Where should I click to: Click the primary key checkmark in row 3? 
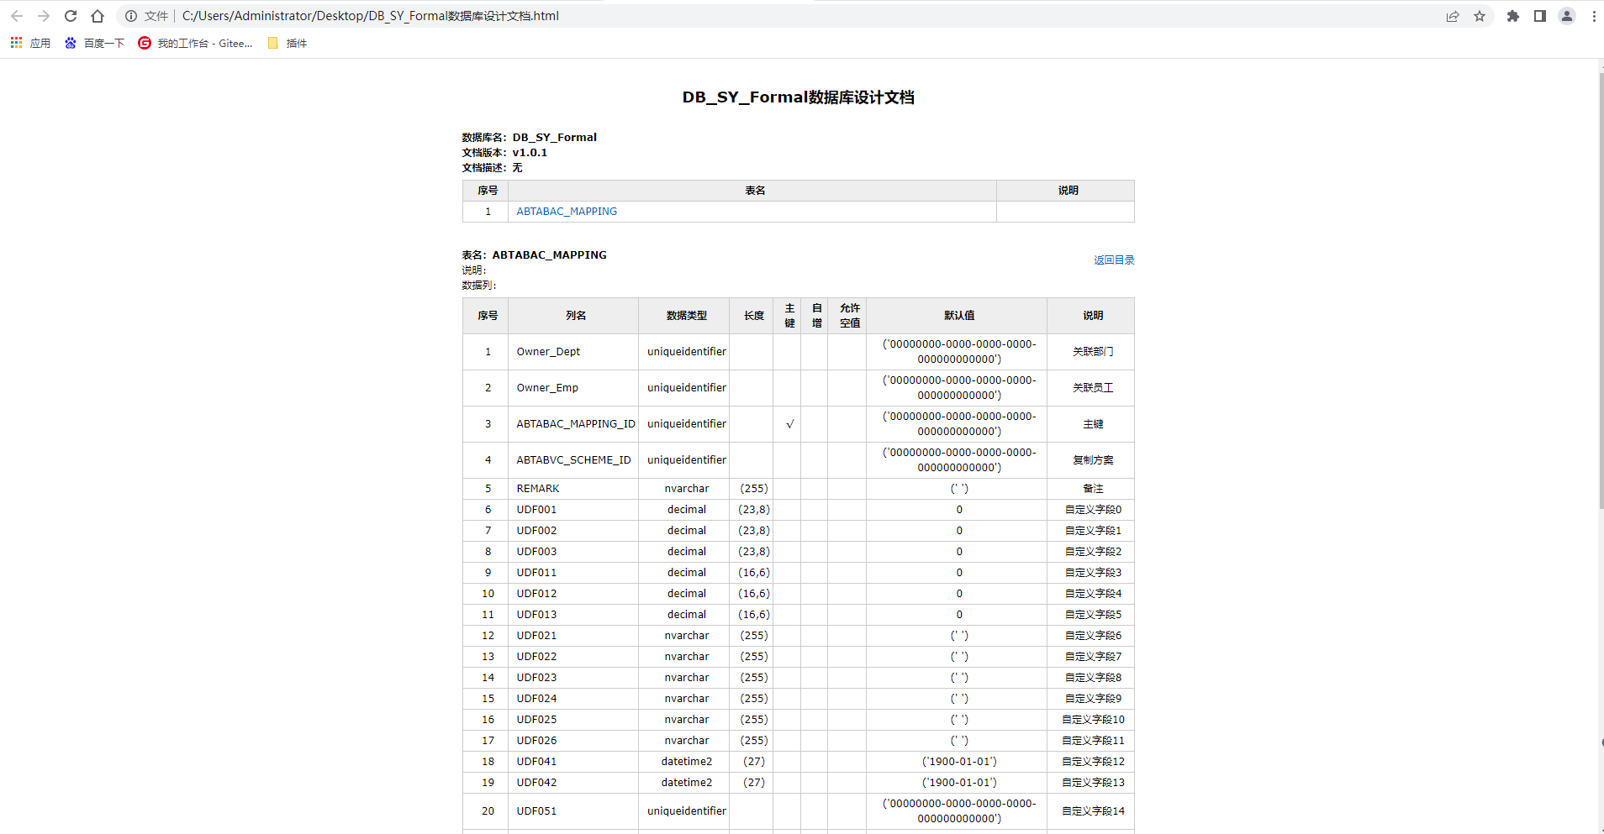tap(789, 424)
